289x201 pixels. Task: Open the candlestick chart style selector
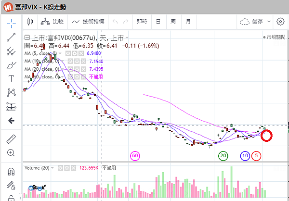pos(30,22)
